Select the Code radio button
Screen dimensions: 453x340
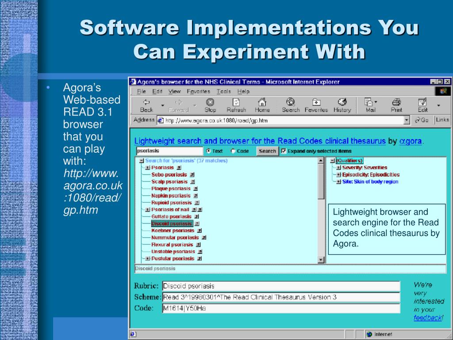(x=233, y=151)
